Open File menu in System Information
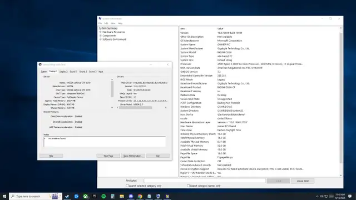Screen dimensions: 356x200 pyautogui.click(x=100, y=23)
